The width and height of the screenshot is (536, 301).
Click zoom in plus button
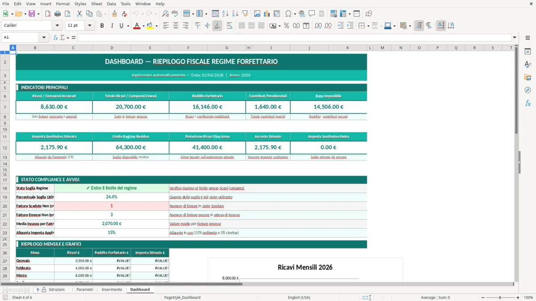point(518,297)
